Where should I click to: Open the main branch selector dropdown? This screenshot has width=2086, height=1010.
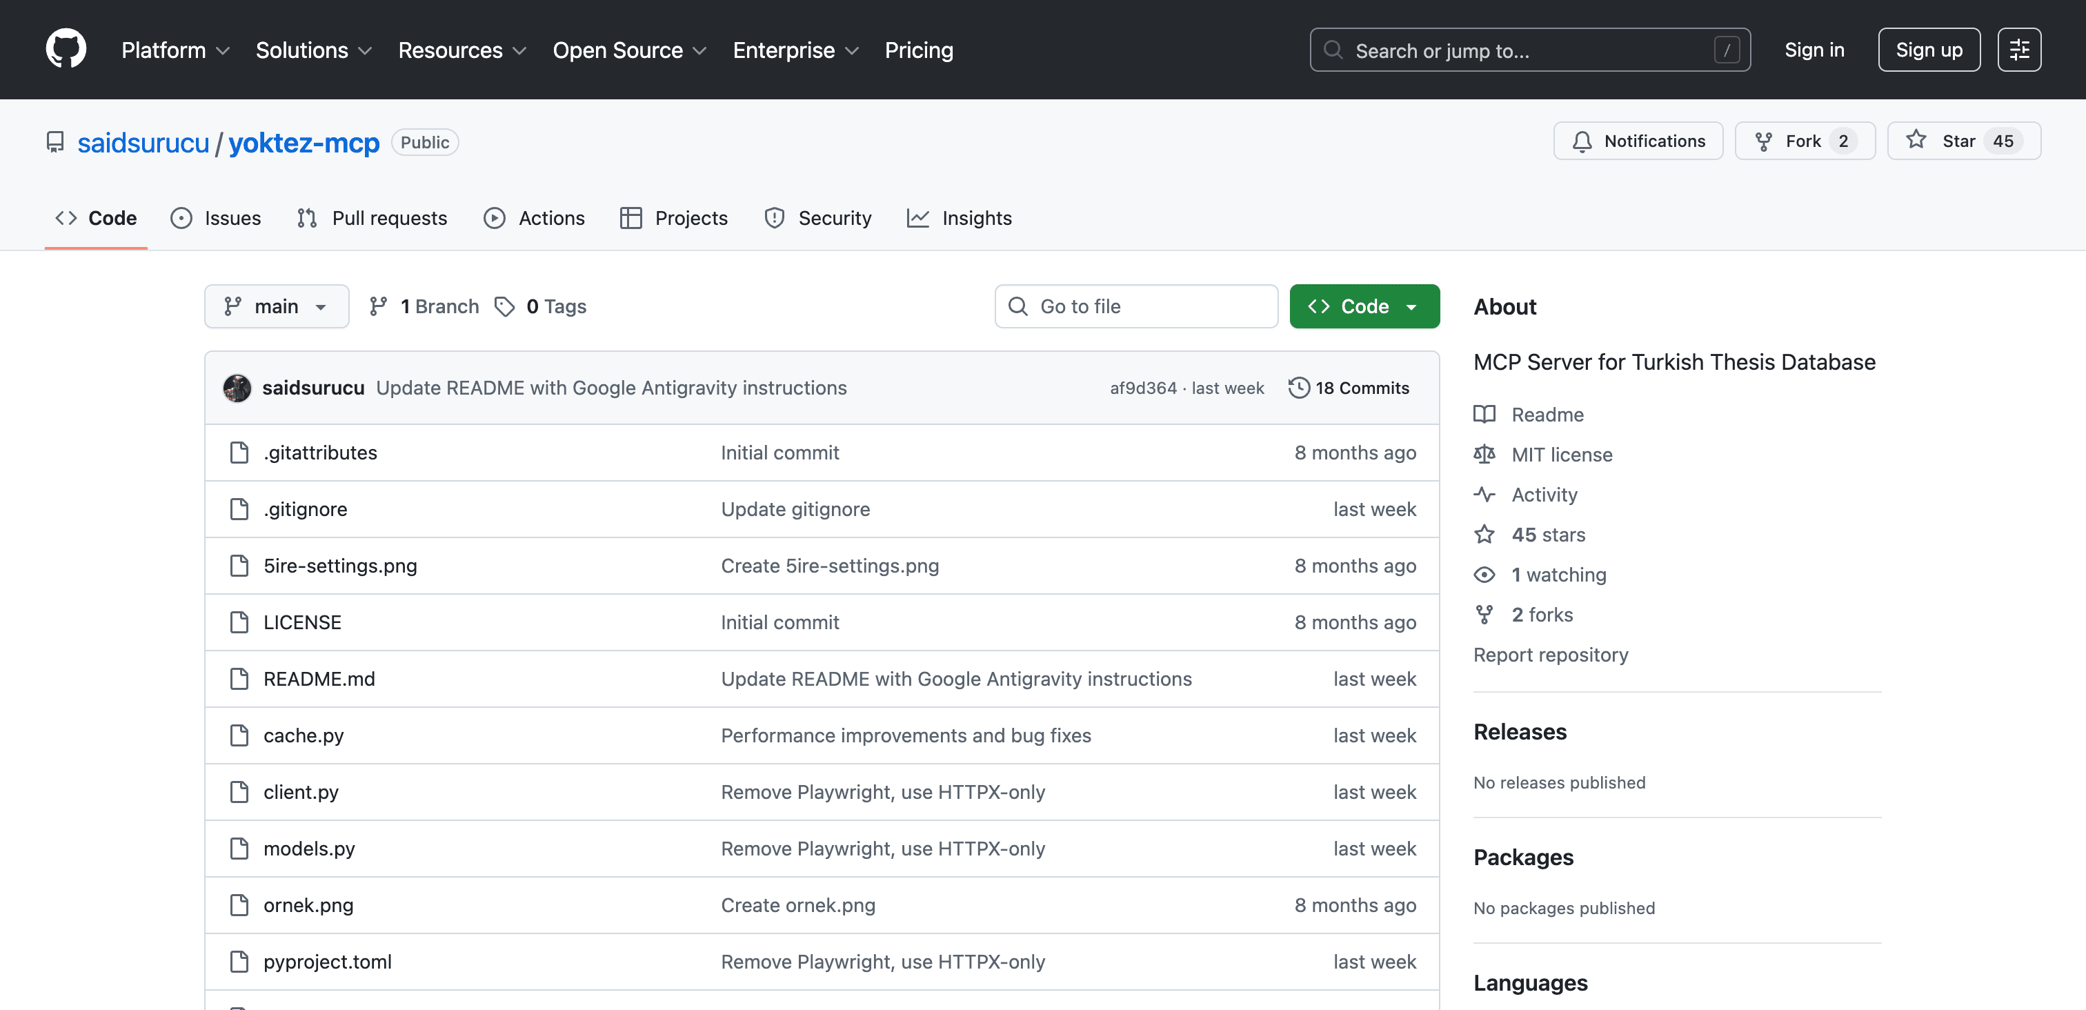tap(276, 306)
